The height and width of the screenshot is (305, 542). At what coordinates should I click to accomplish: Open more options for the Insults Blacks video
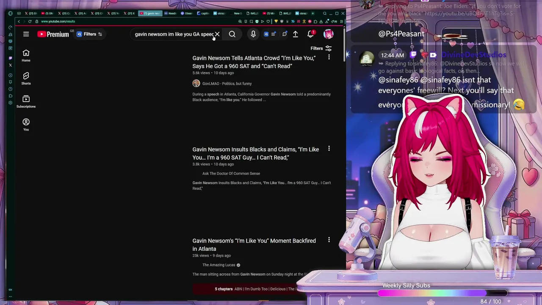(329, 149)
